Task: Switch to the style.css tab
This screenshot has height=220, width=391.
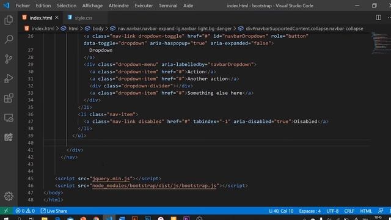Action: 83,18
